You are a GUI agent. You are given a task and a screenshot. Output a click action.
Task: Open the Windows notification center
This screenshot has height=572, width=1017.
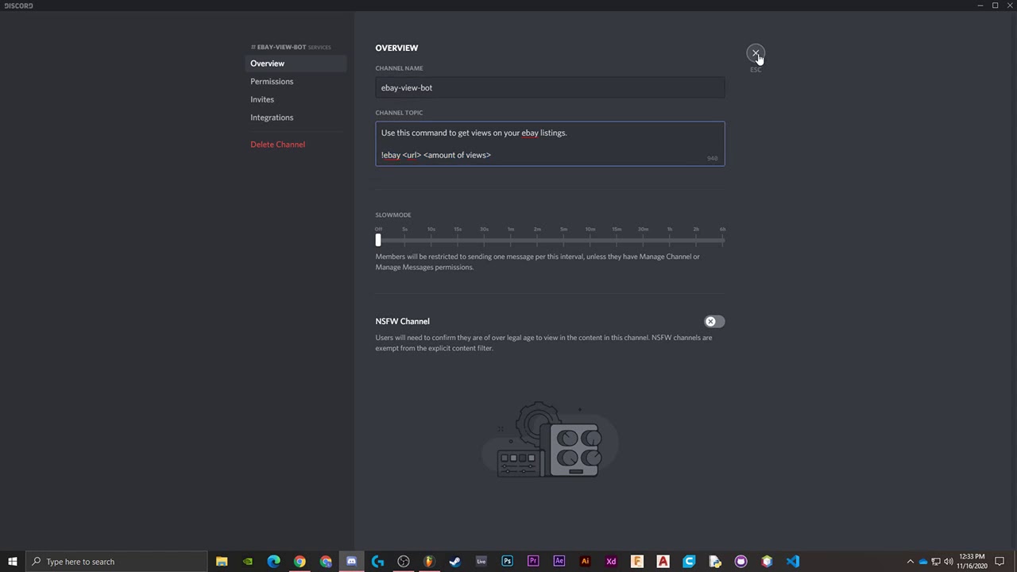1000,562
